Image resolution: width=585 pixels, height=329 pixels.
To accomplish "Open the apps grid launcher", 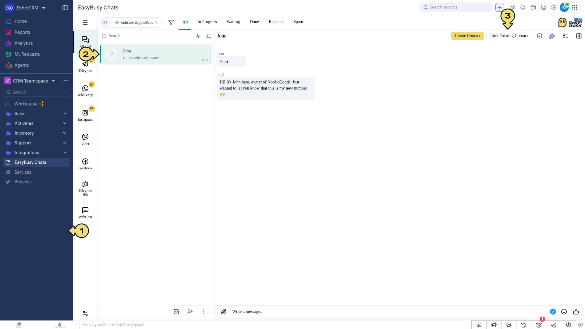I will coord(575,7).
